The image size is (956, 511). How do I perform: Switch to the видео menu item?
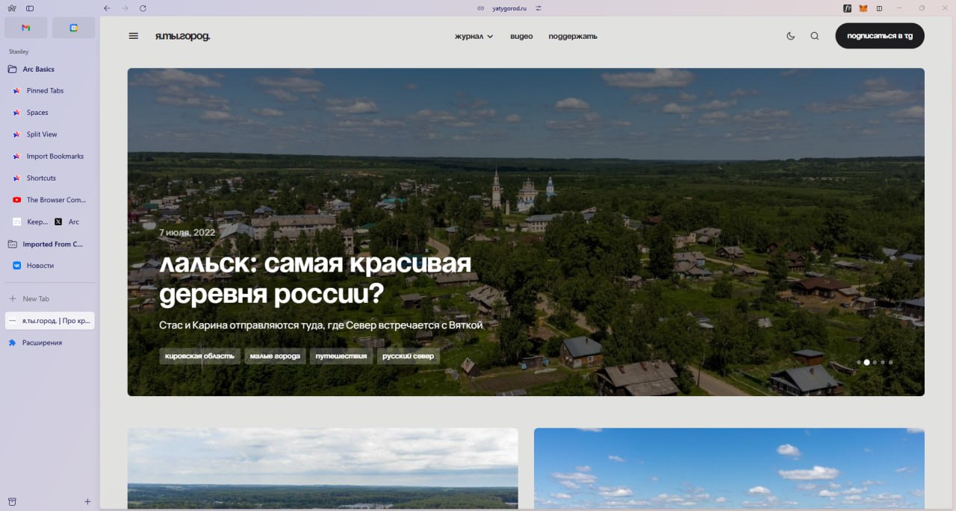point(521,36)
